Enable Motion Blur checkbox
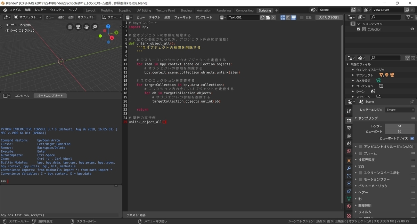Image resolution: width=417 pixels, height=224 pixels. click(x=361, y=179)
